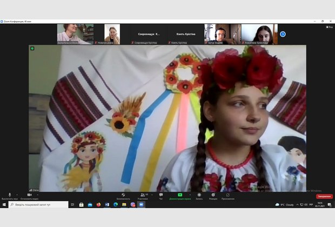Open the Windows Start menu
This screenshot has height=227, width=335.
(4, 205)
